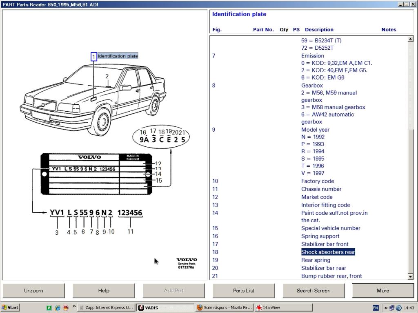Click 'V = 1997' model year line
418x313 pixels.
click(313, 173)
